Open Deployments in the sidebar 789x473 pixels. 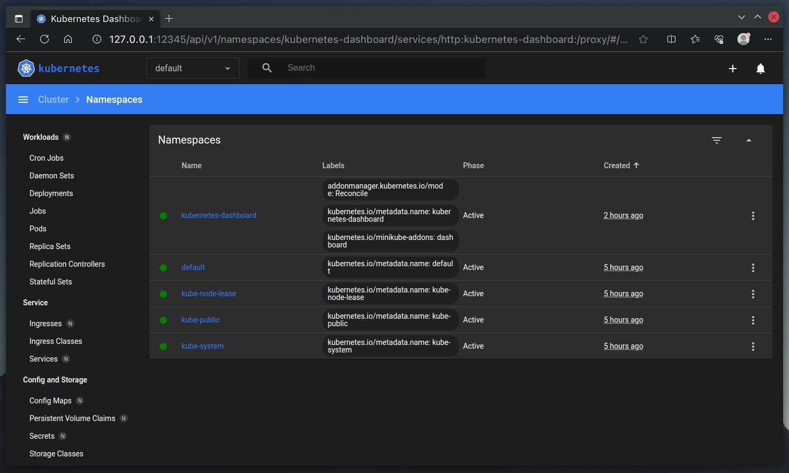pos(51,193)
